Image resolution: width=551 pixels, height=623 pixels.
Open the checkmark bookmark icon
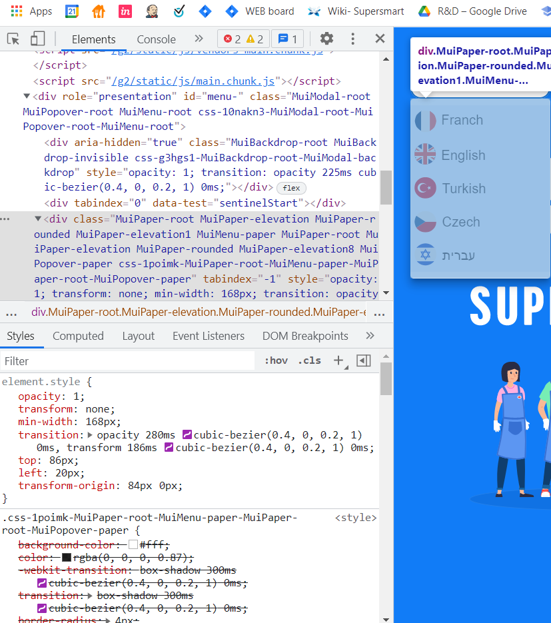[x=179, y=11]
